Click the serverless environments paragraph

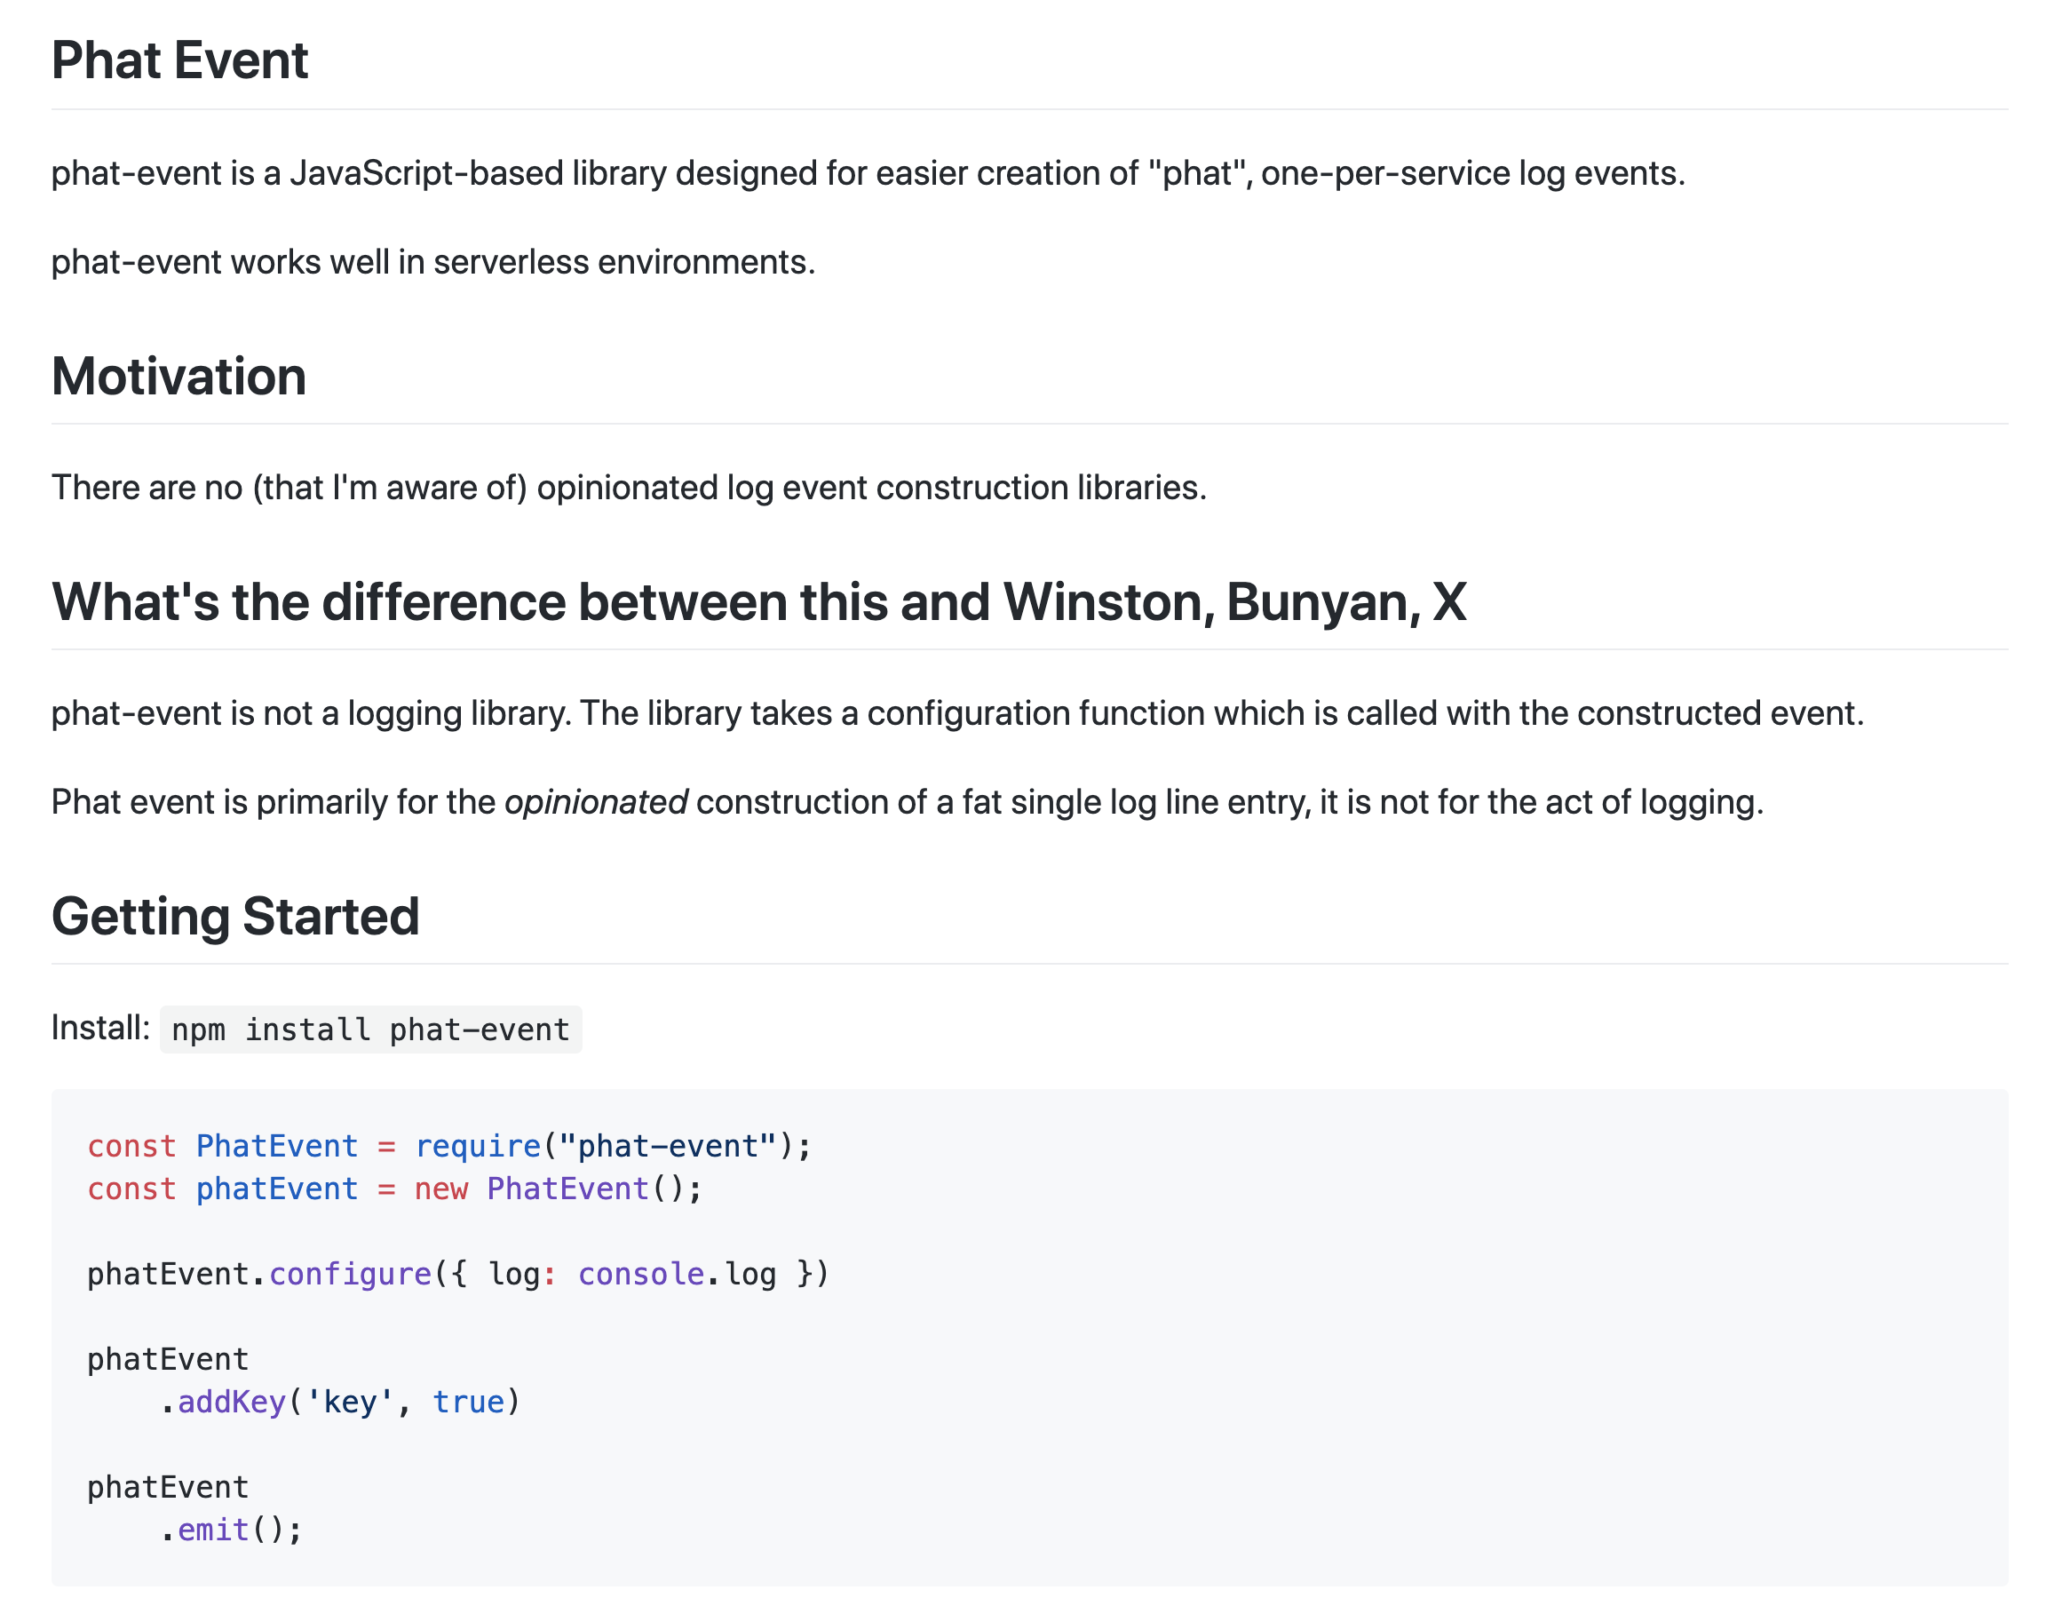(x=432, y=262)
